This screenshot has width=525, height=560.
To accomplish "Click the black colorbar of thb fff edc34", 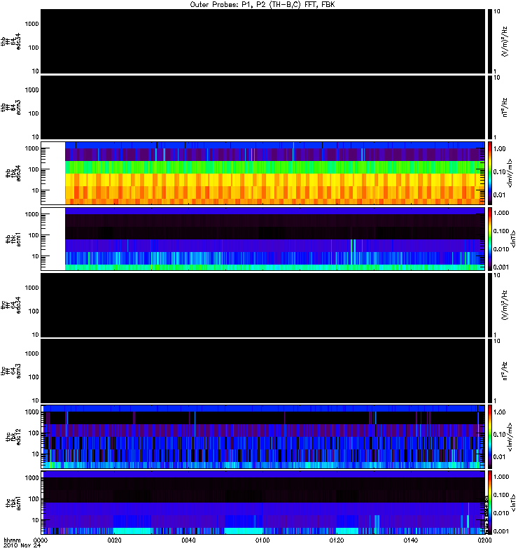I will point(490,41).
